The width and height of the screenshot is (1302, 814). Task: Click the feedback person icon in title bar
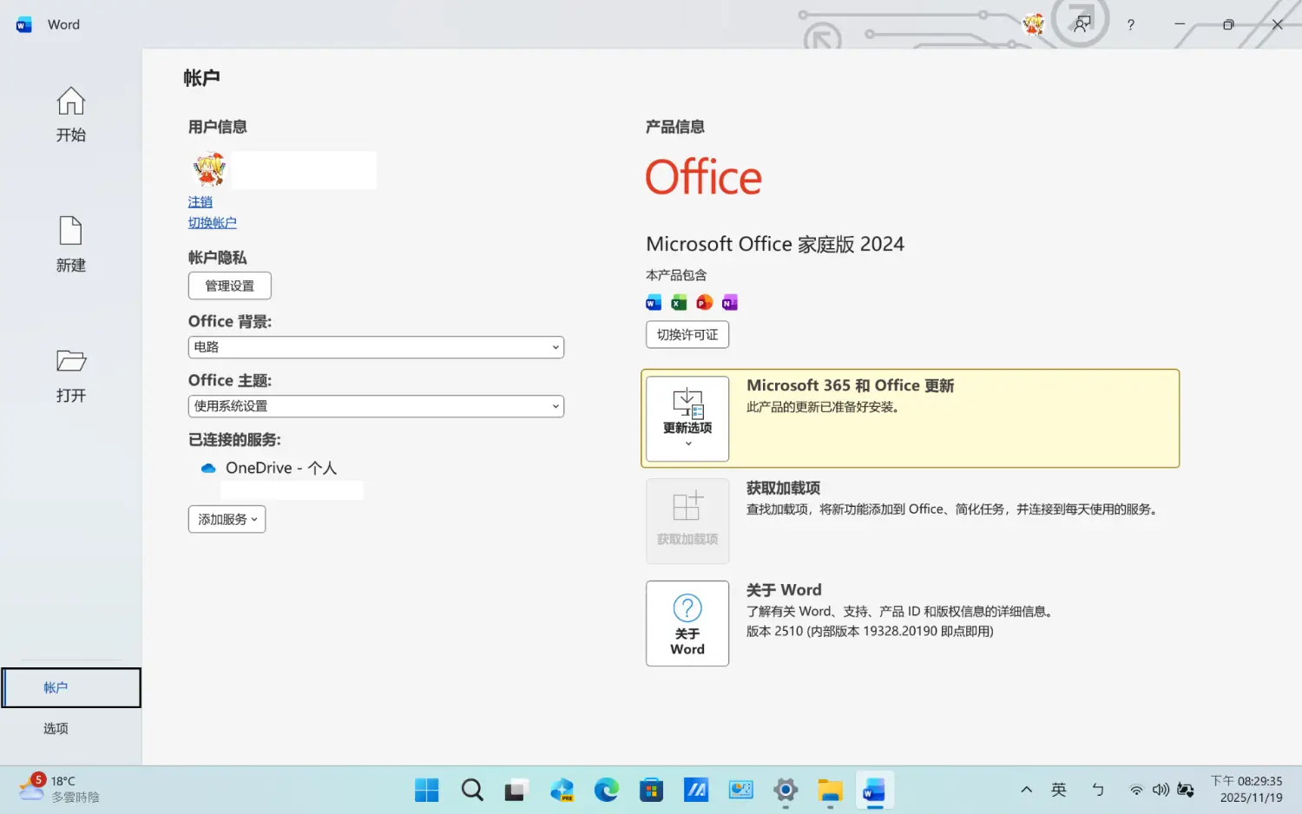pyautogui.click(x=1082, y=24)
